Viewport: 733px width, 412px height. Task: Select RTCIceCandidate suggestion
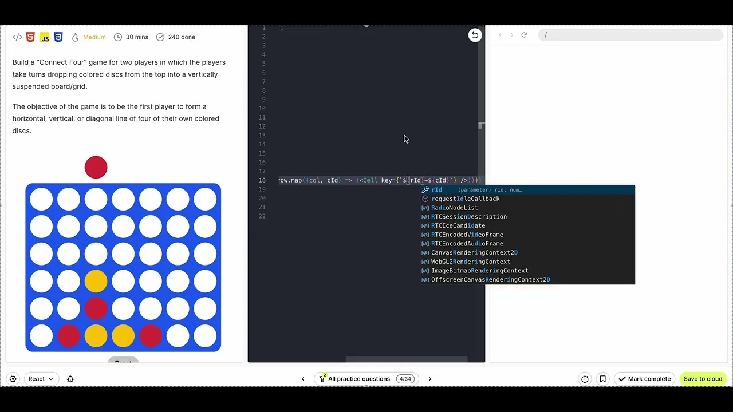[528, 225]
